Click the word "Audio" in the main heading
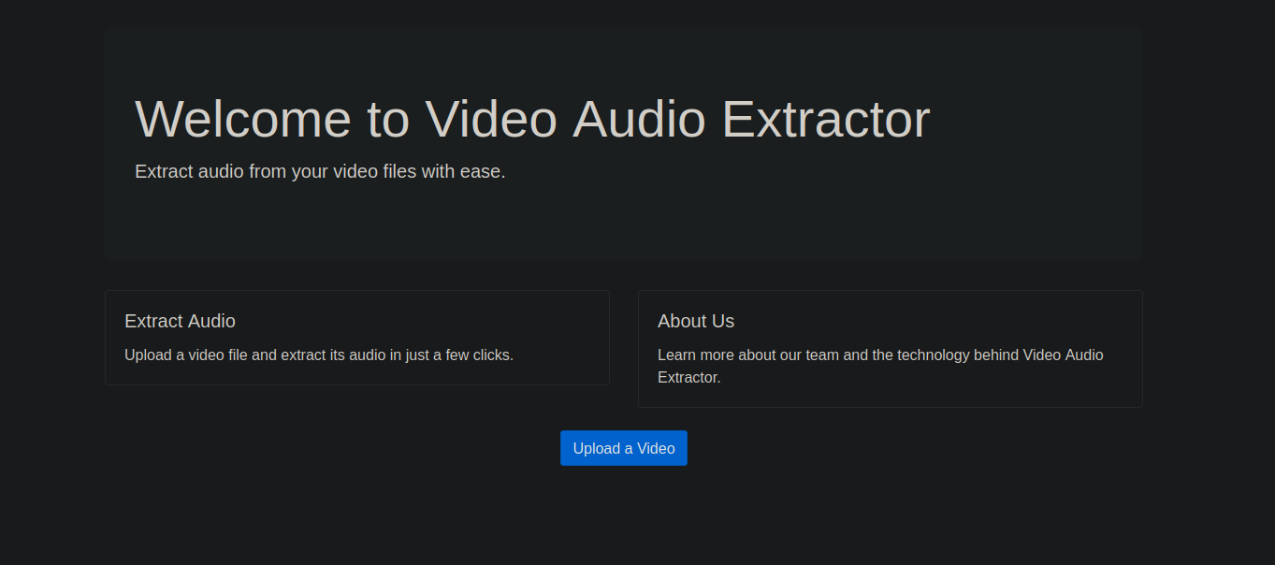The width and height of the screenshot is (1275, 565). click(x=639, y=119)
